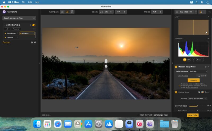Collapse the Histogram panel
The image size is (212, 131).
point(208,39)
